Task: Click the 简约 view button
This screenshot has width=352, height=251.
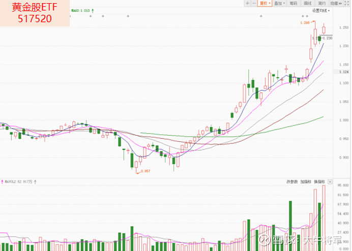Action: coord(321,3)
